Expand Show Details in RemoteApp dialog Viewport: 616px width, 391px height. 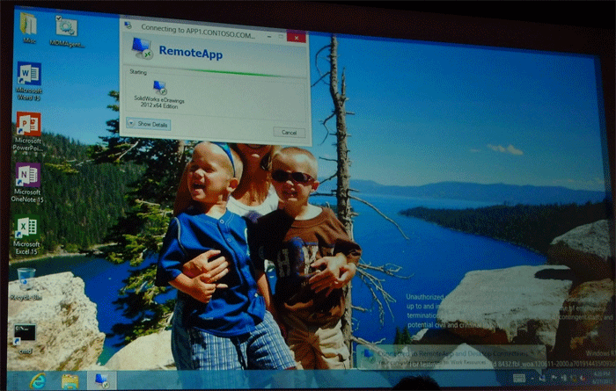149,125
